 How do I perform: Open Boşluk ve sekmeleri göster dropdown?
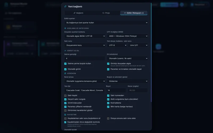pyautogui.click(x=127, y=81)
